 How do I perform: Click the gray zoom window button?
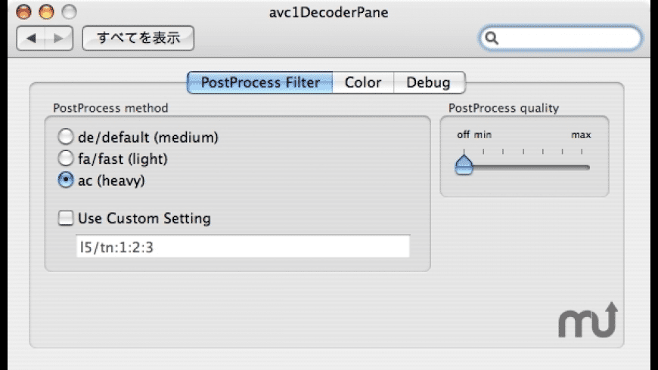pos(69,12)
